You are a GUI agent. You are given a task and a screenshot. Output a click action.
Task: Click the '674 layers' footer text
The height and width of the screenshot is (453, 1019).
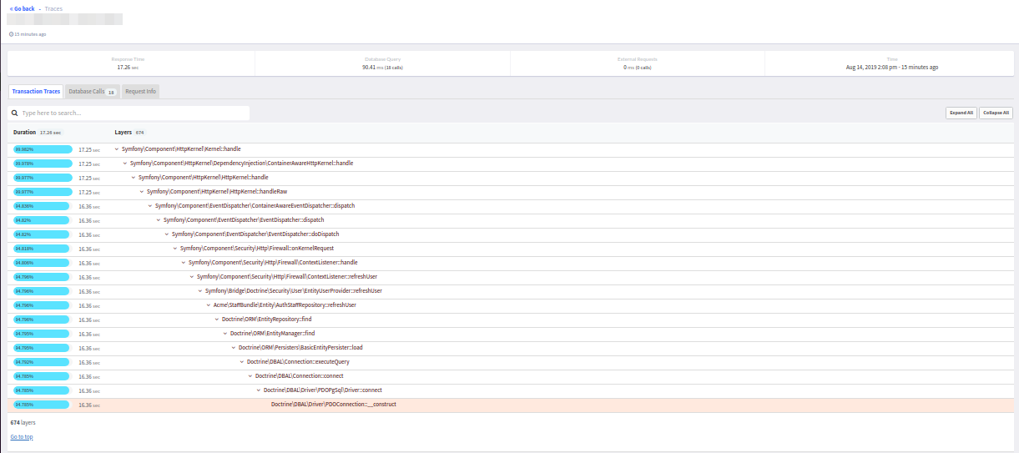(23, 423)
